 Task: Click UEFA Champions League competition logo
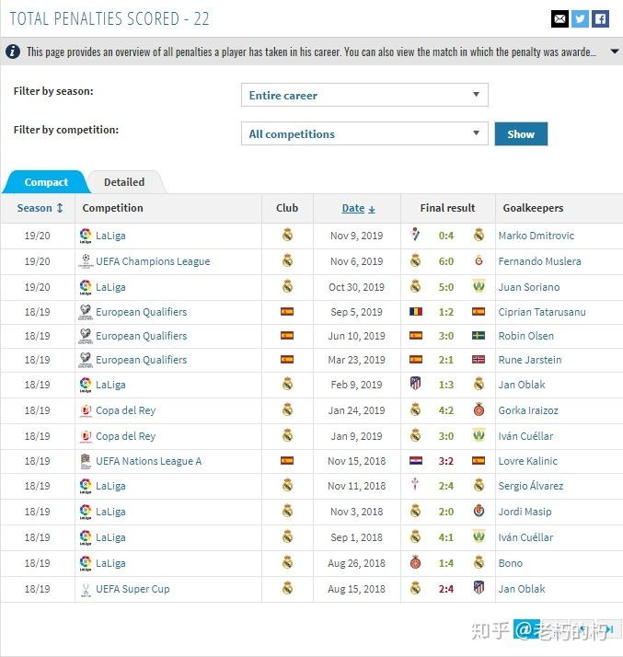coord(86,261)
